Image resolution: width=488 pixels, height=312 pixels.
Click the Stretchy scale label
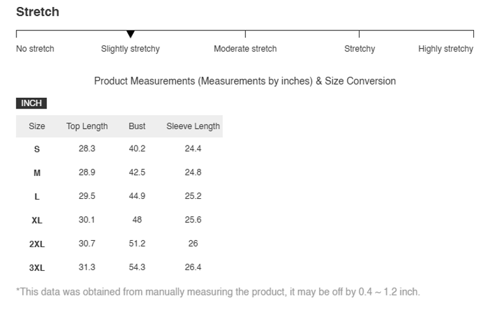(360, 49)
